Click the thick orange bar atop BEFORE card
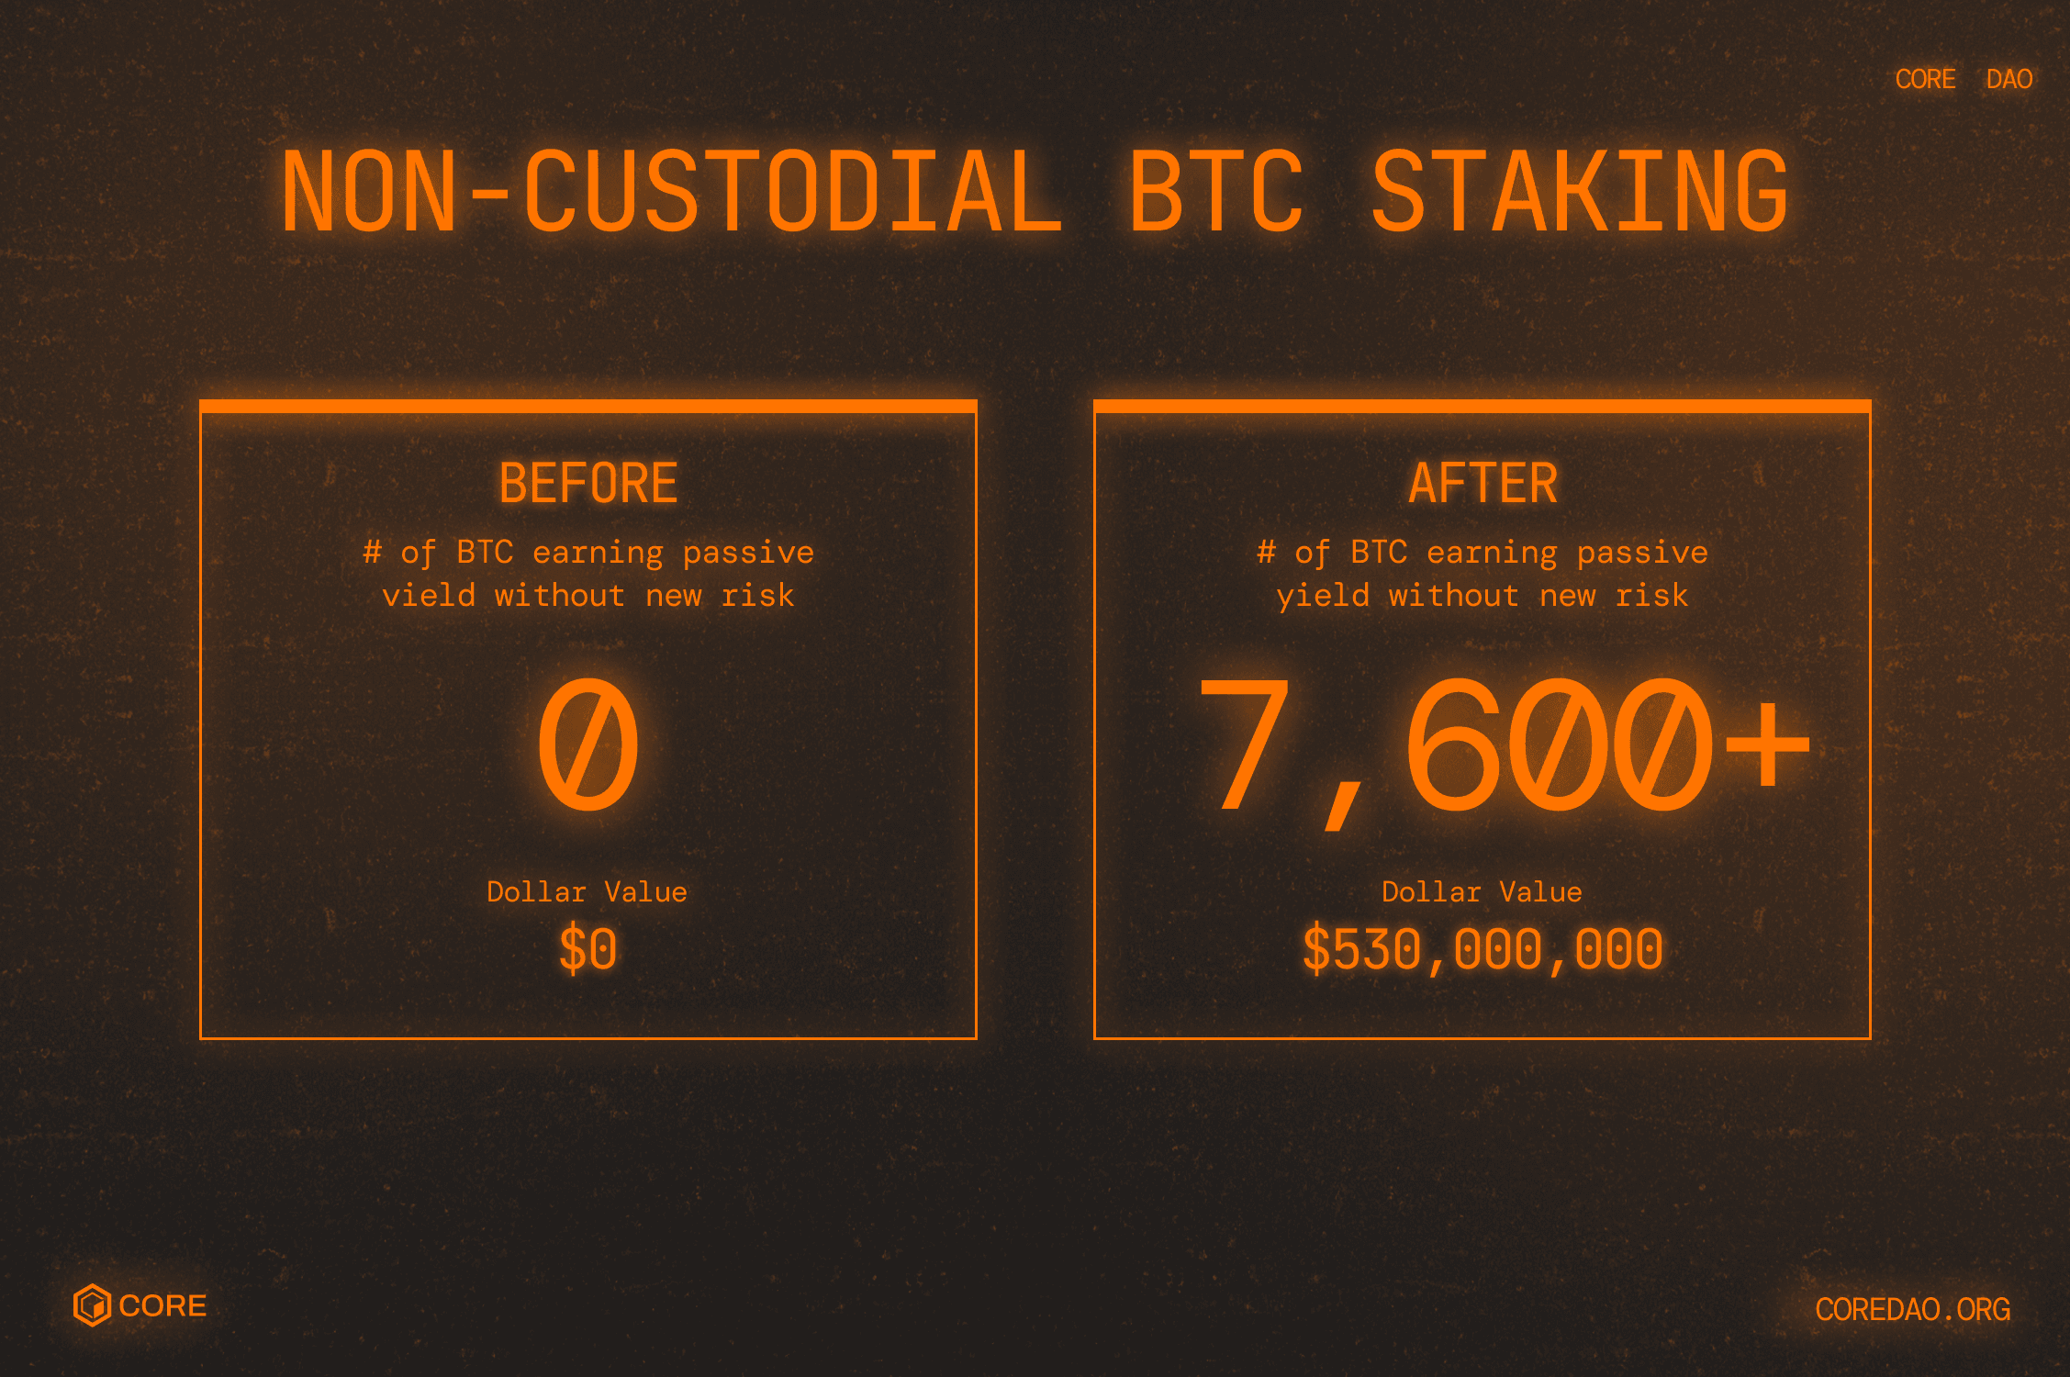The image size is (2070, 1377). (588, 406)
